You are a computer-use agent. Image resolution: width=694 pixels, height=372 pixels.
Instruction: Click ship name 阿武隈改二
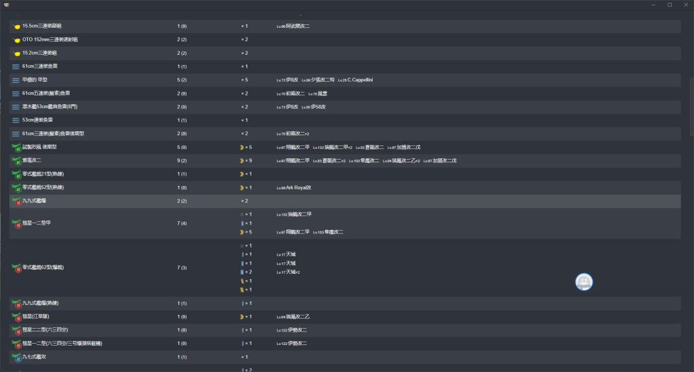click(298, 26)
